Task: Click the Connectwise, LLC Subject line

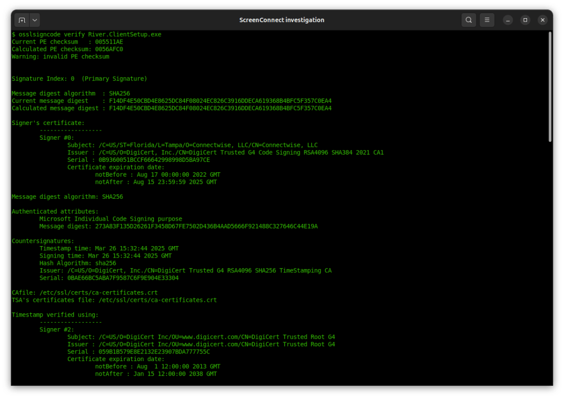Action: (192, 145)
